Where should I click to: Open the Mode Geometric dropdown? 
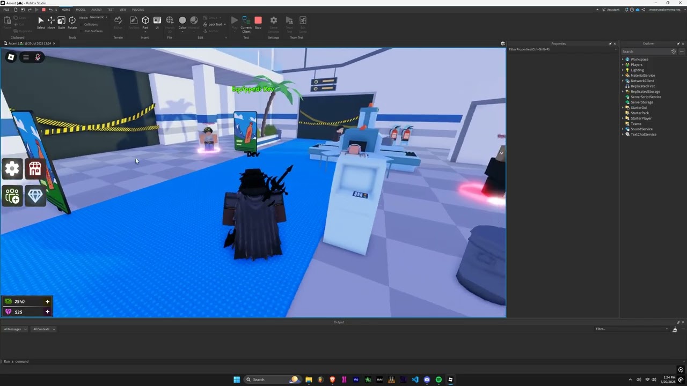point(98,17)
